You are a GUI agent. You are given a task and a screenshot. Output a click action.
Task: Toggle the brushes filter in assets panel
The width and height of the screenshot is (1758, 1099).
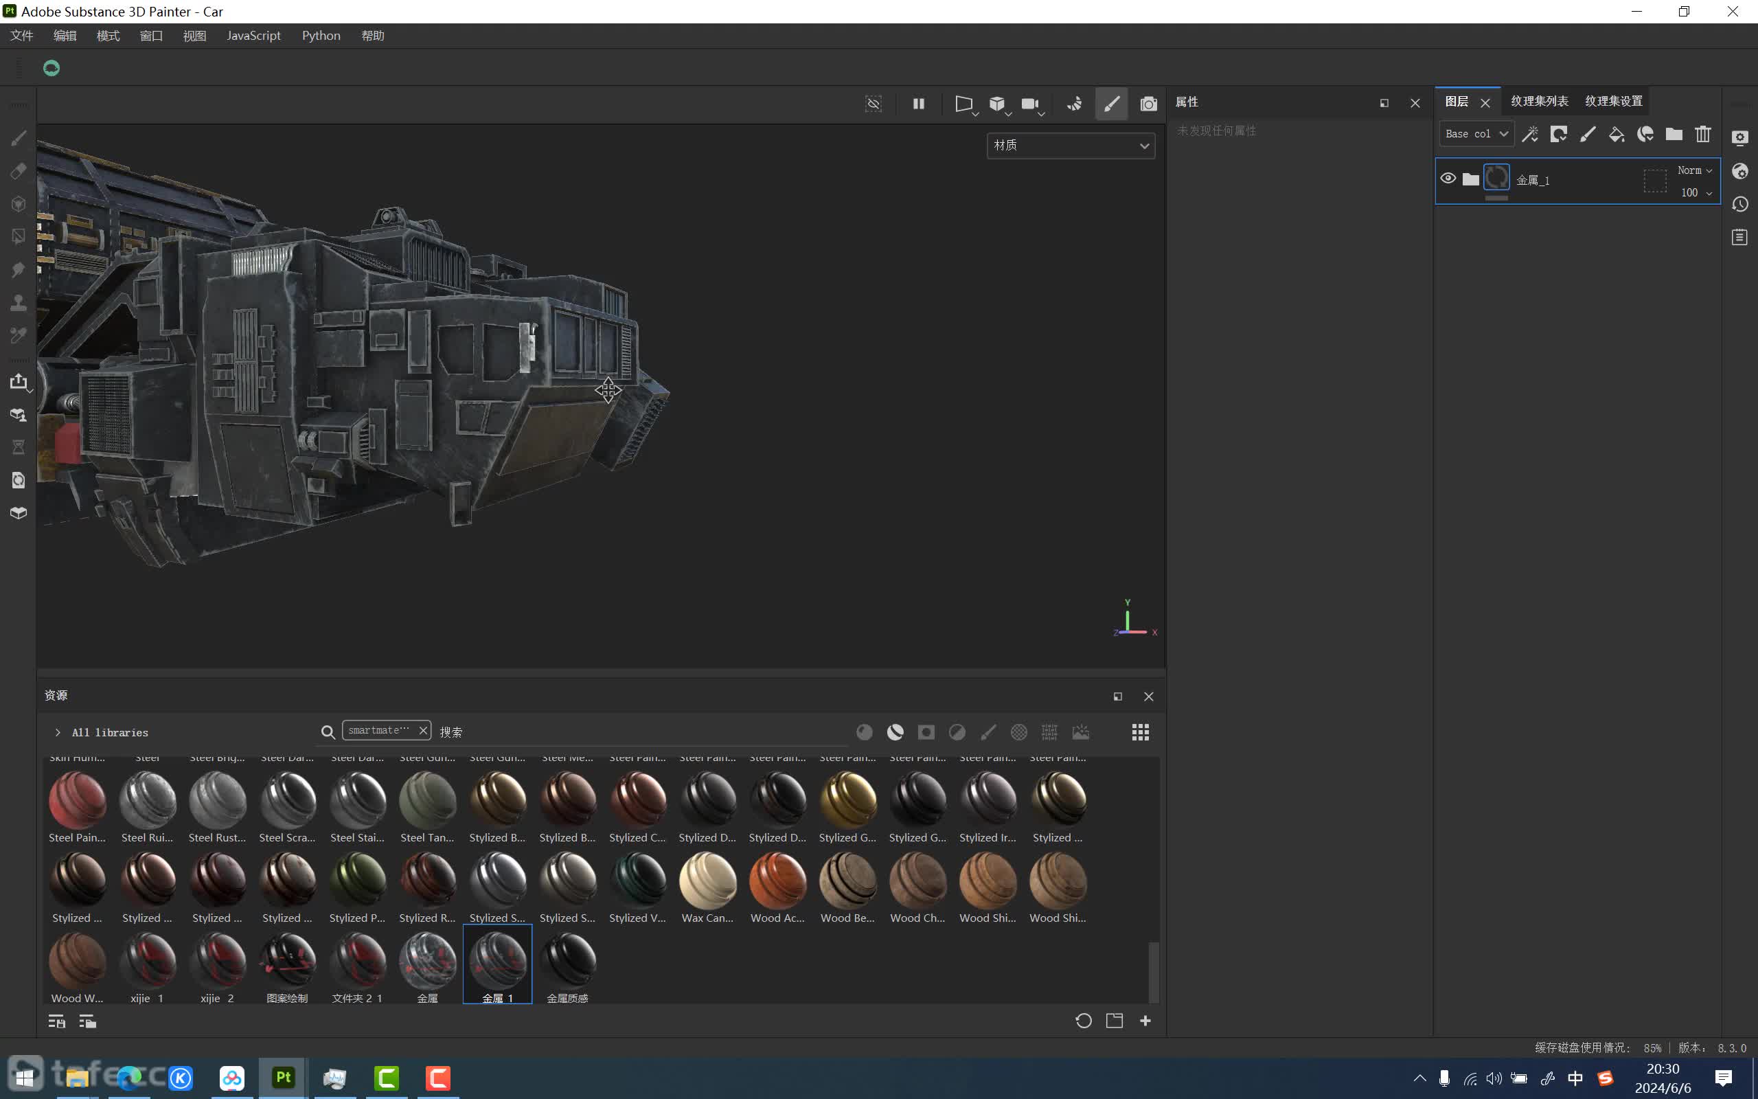point(988,733)
